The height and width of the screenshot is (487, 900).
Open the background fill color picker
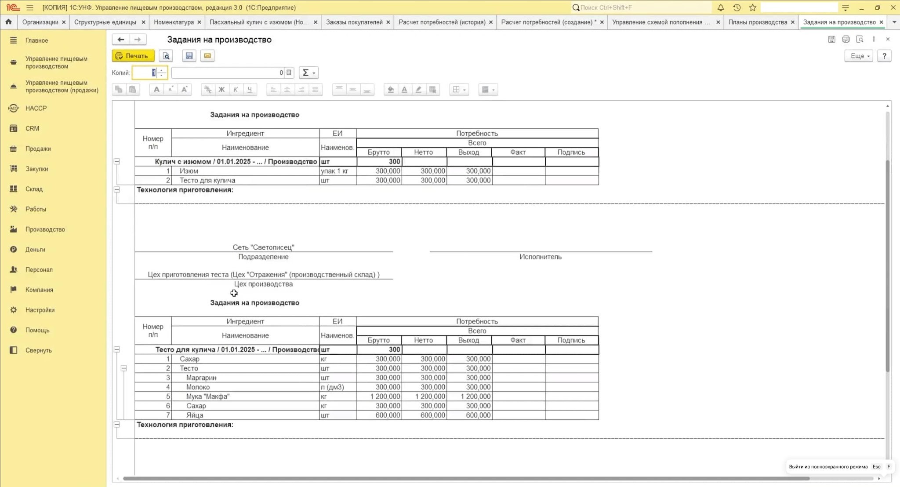coord(390,90)
